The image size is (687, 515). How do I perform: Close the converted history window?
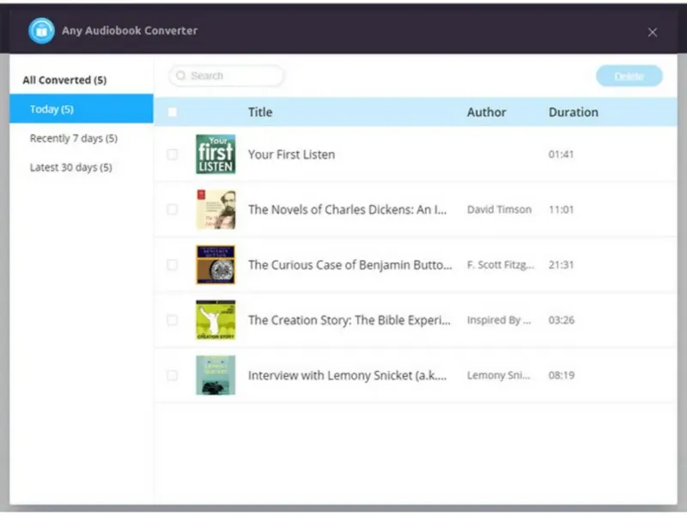click(653, 33)
